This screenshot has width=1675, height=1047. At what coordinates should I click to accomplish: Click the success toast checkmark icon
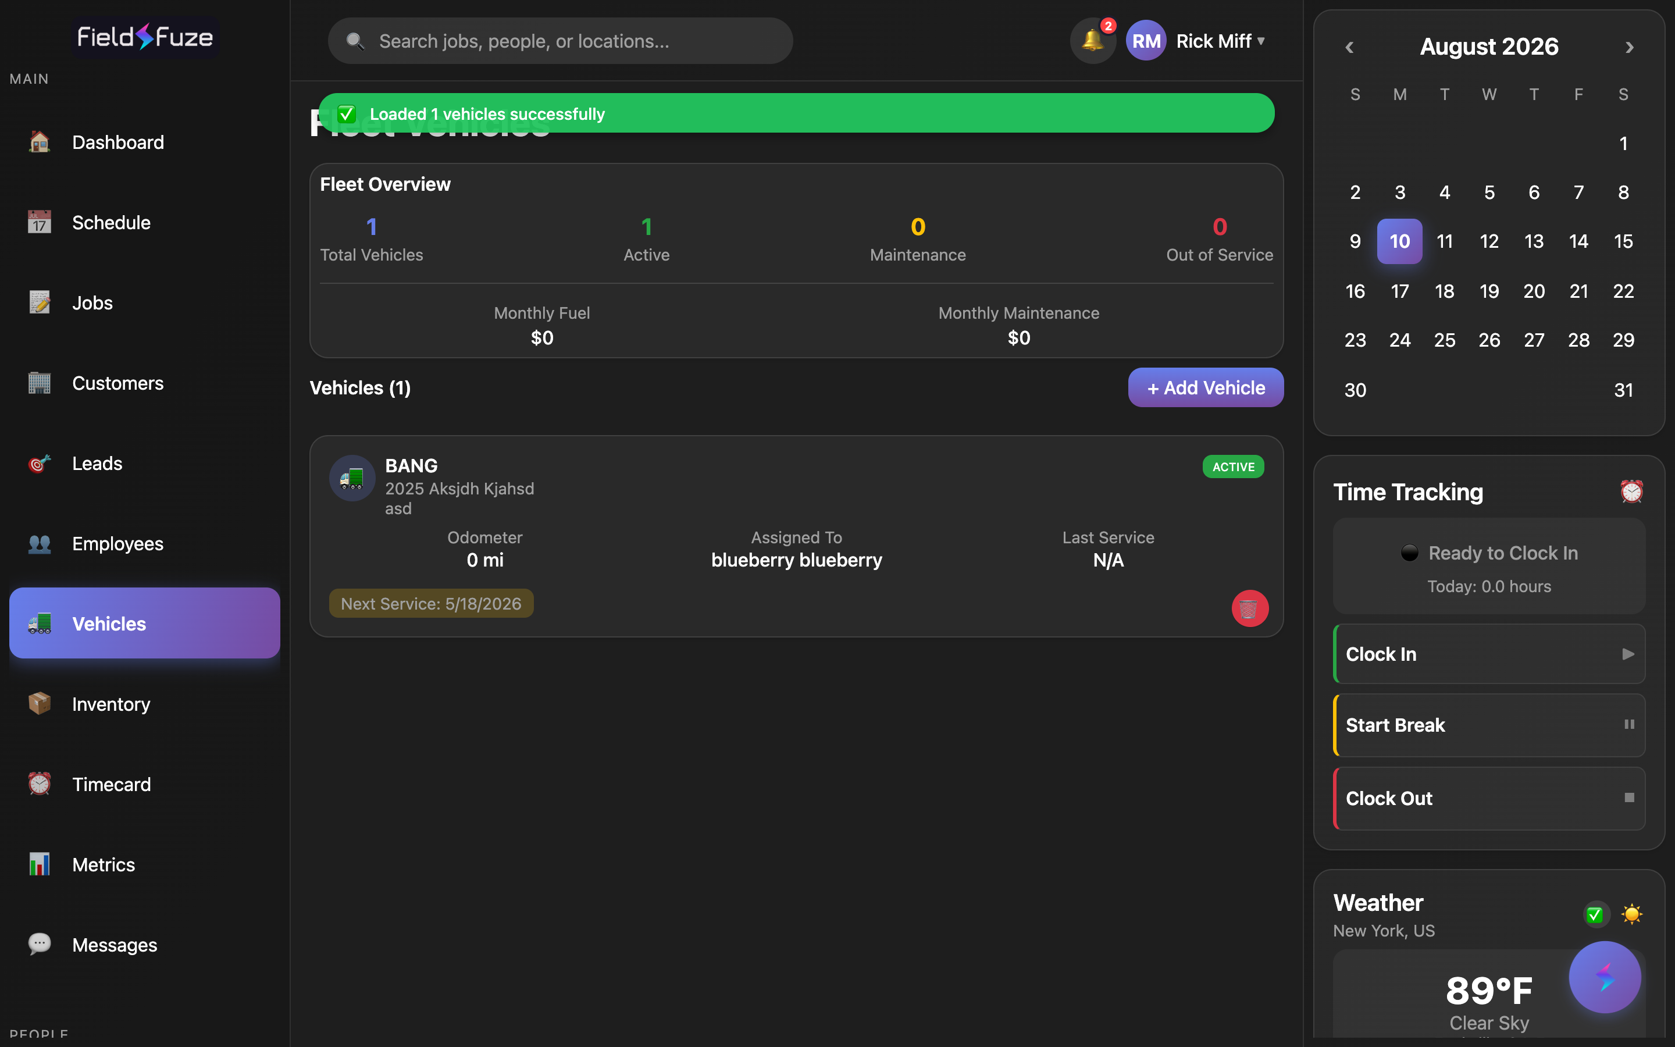[x=347, y=113]
